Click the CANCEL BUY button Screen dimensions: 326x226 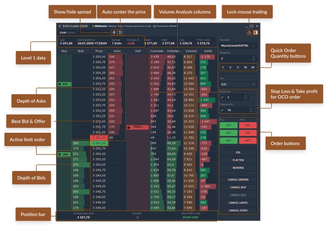[238, 187]
